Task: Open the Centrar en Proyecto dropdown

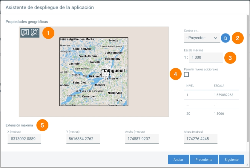Action: 202,38
